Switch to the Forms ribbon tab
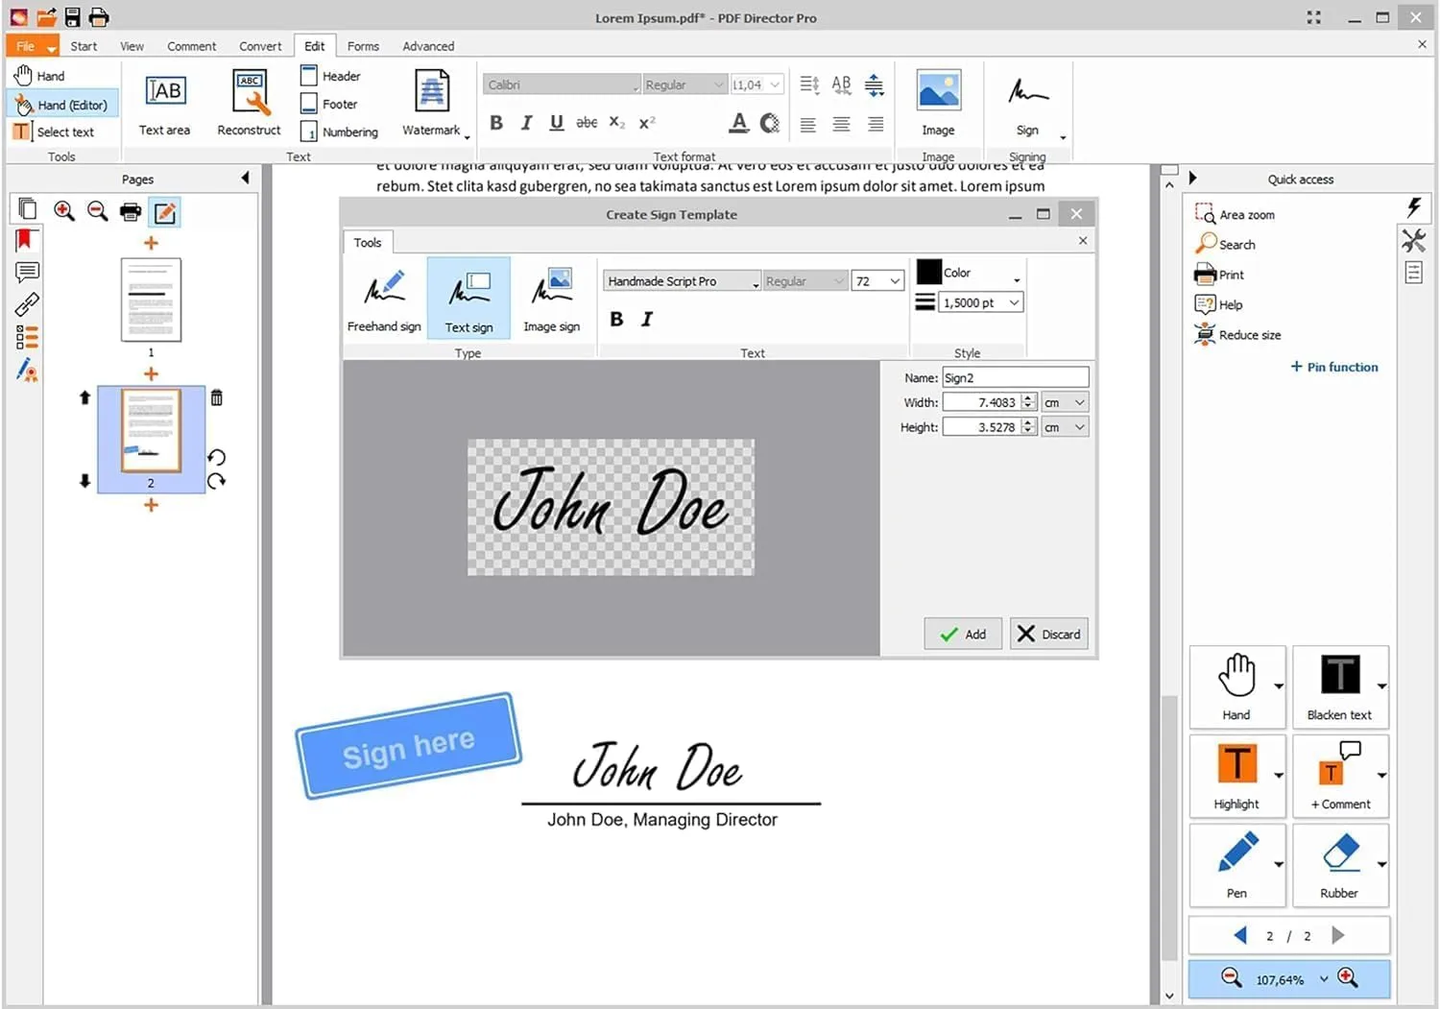 tap(363, 45)
